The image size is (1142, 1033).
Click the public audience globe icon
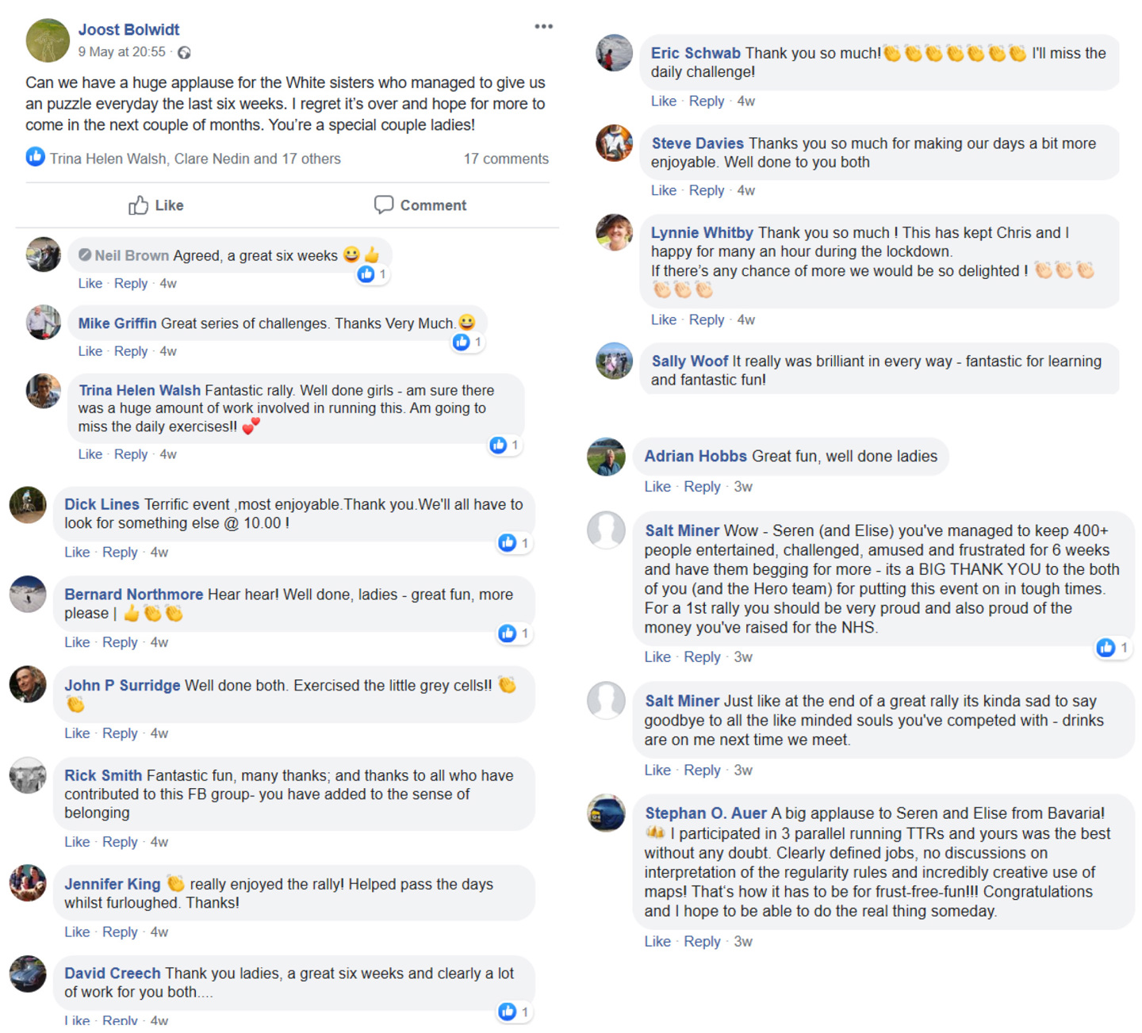pos(184,53)
